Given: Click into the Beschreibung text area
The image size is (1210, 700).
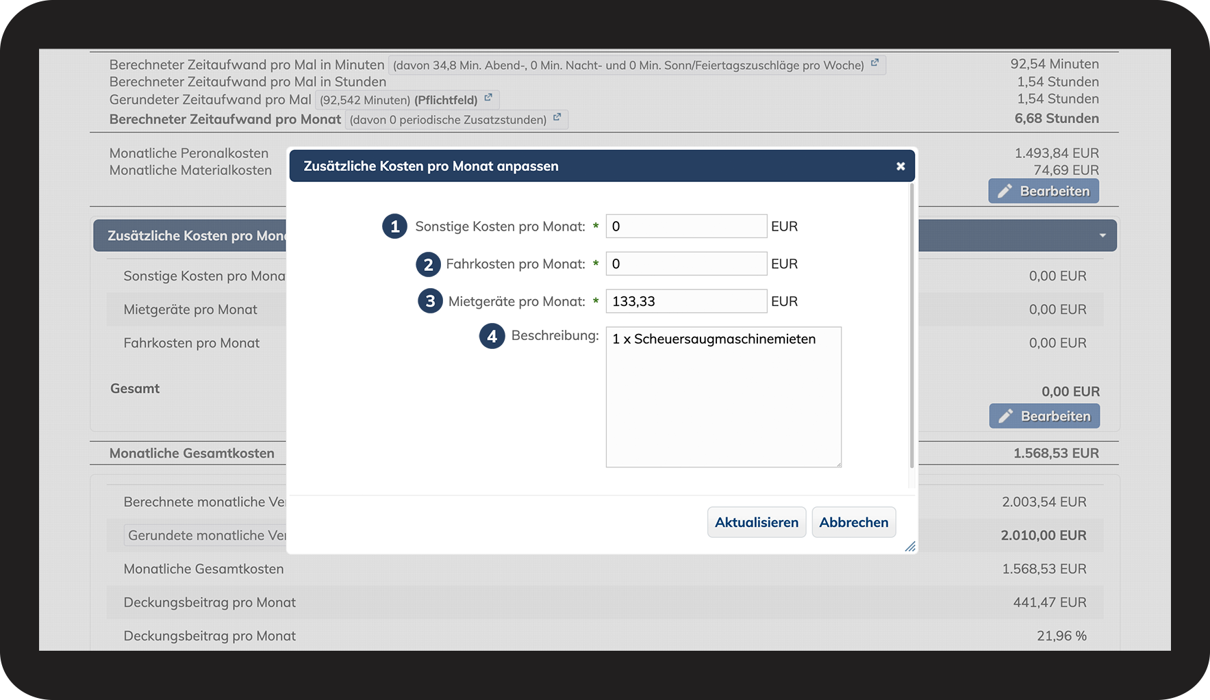Looking at the screenshot, I should [724, 397].
